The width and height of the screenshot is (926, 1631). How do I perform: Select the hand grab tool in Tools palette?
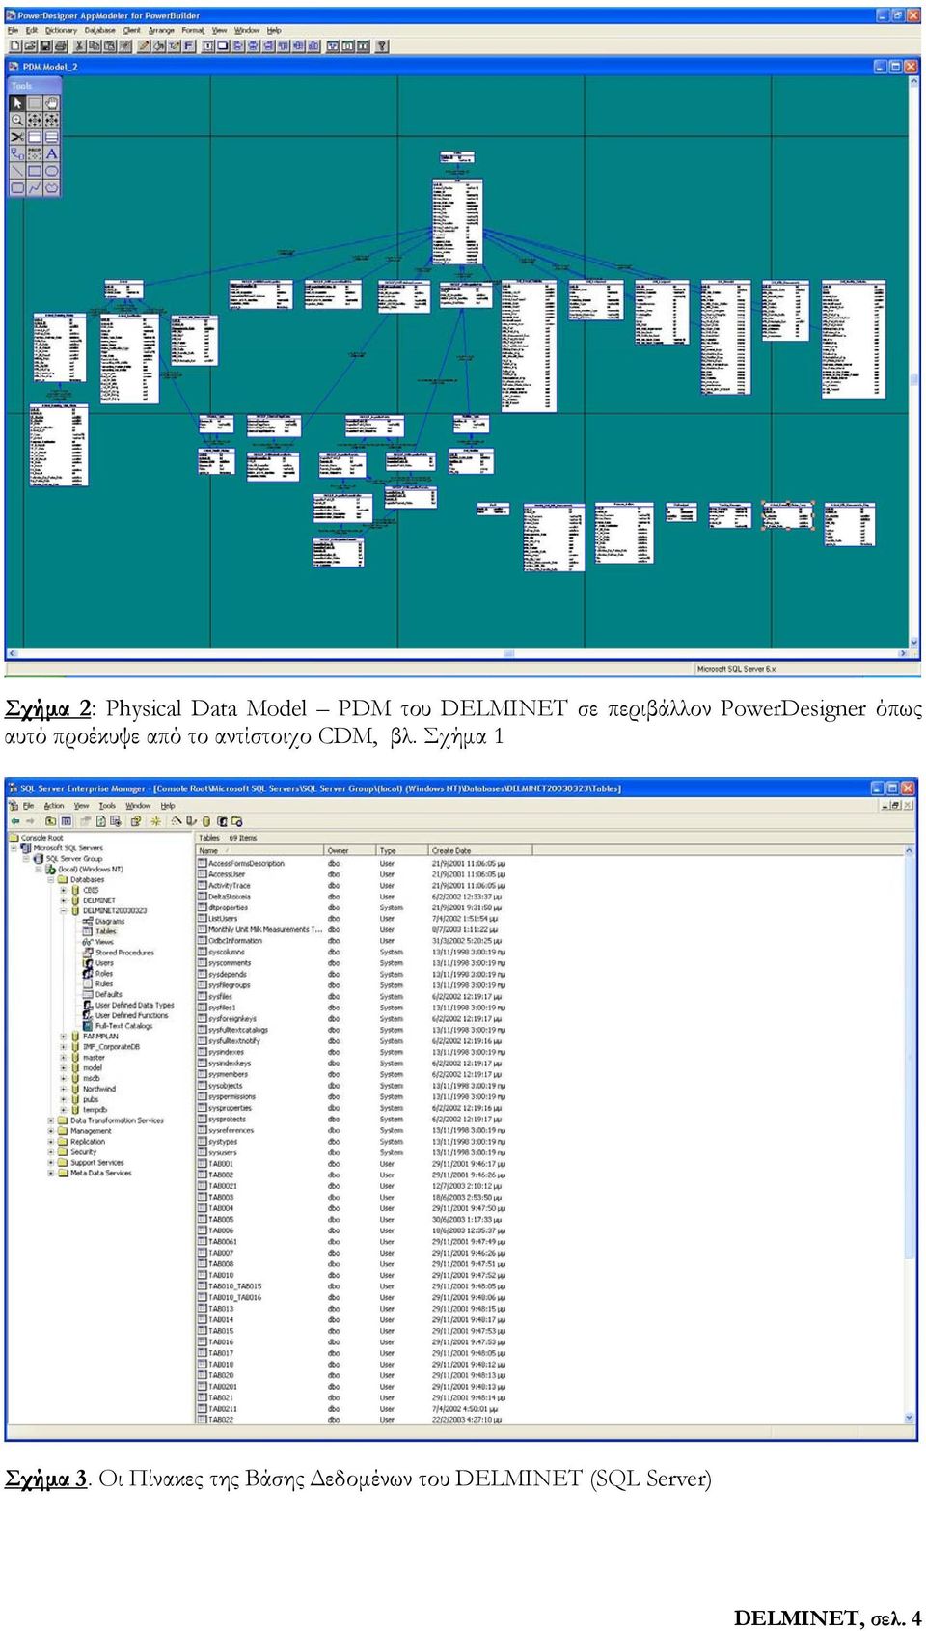[51, 102]
